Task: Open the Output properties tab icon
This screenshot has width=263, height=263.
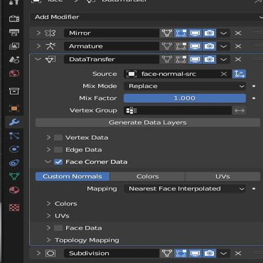Action: pos(14,33)
